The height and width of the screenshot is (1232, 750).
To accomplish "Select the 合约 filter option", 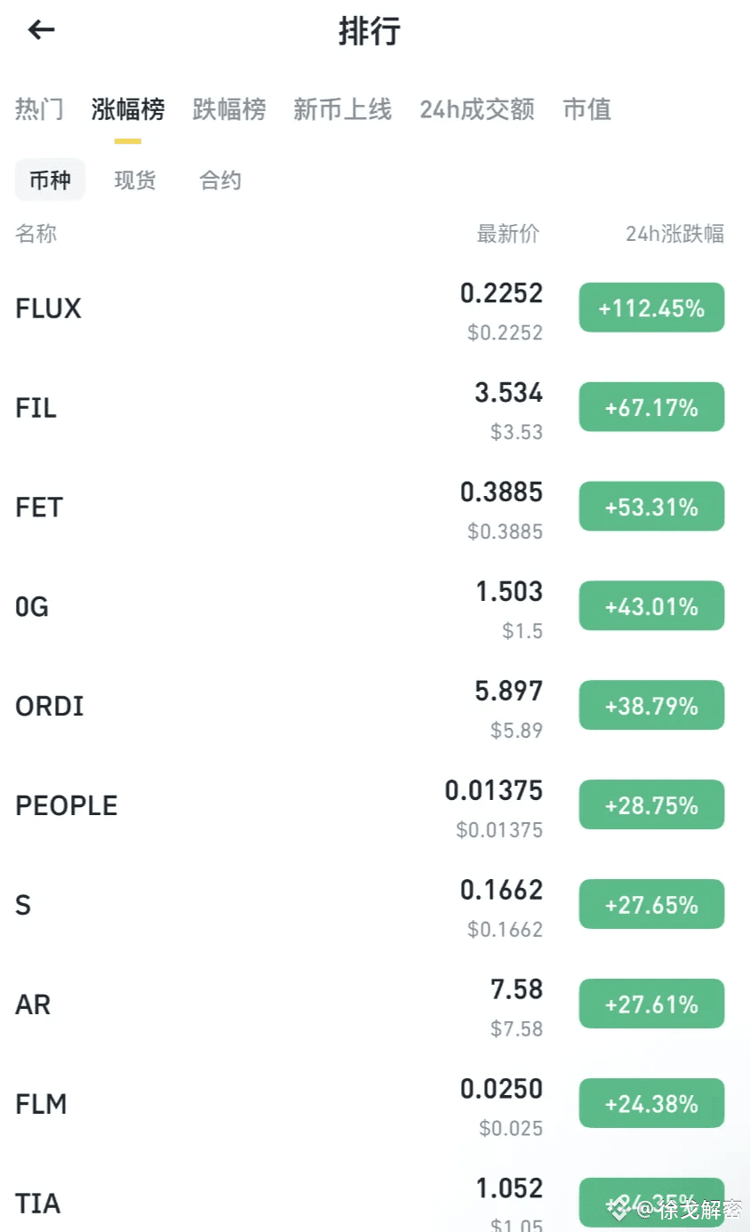I will pos(220,180).
